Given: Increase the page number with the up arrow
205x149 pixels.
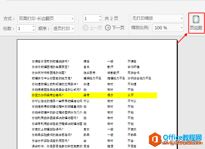Looking at the screenshot, I should click(x=100, y=17).
